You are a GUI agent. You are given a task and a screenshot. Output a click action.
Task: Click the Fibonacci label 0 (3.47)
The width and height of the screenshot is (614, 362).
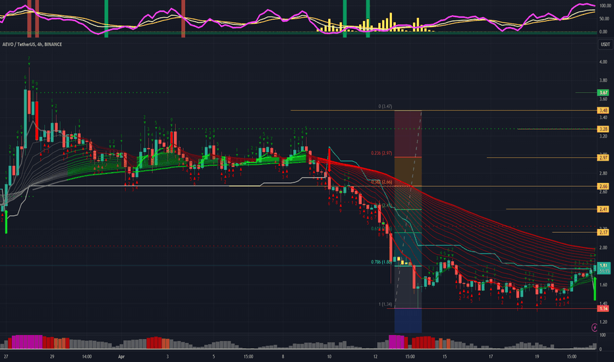click(385, 107)
